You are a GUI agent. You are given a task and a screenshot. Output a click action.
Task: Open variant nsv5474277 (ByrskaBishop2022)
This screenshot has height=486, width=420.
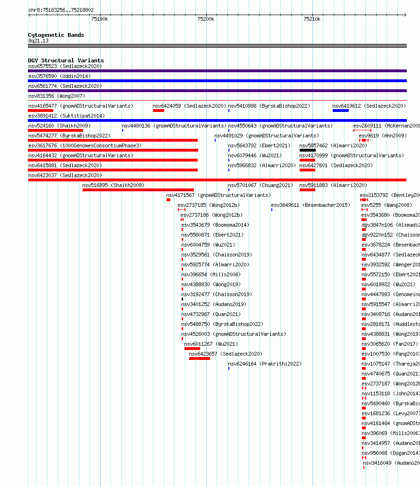[69, 136]
